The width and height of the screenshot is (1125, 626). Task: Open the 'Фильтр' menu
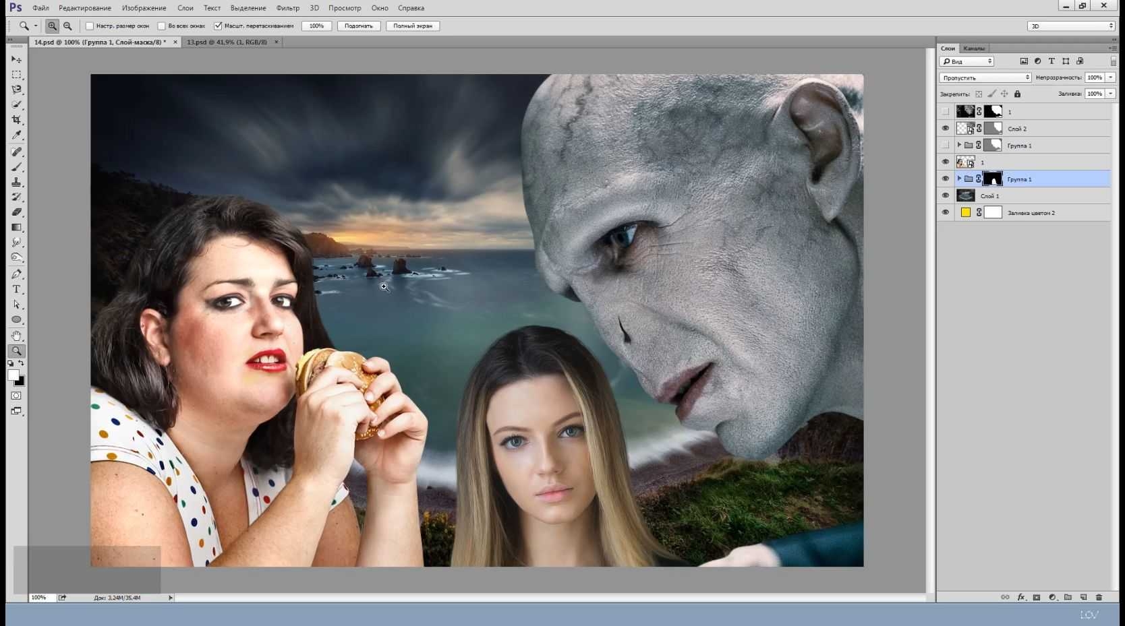(x=288, y=8)
